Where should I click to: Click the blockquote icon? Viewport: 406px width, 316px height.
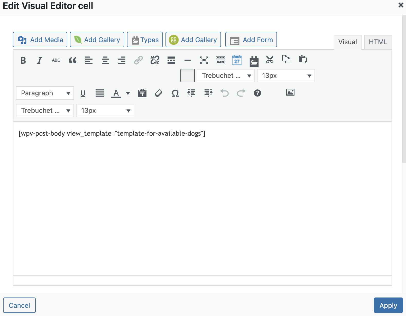[72, 60]
